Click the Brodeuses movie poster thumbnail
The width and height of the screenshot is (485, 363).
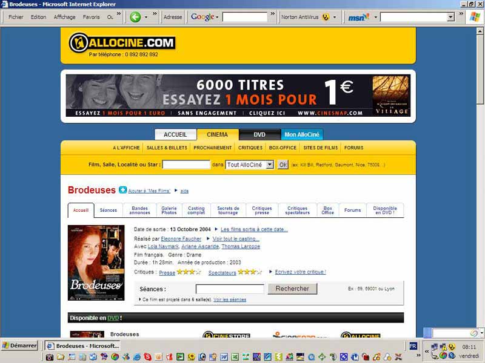(x=96, y=263)
